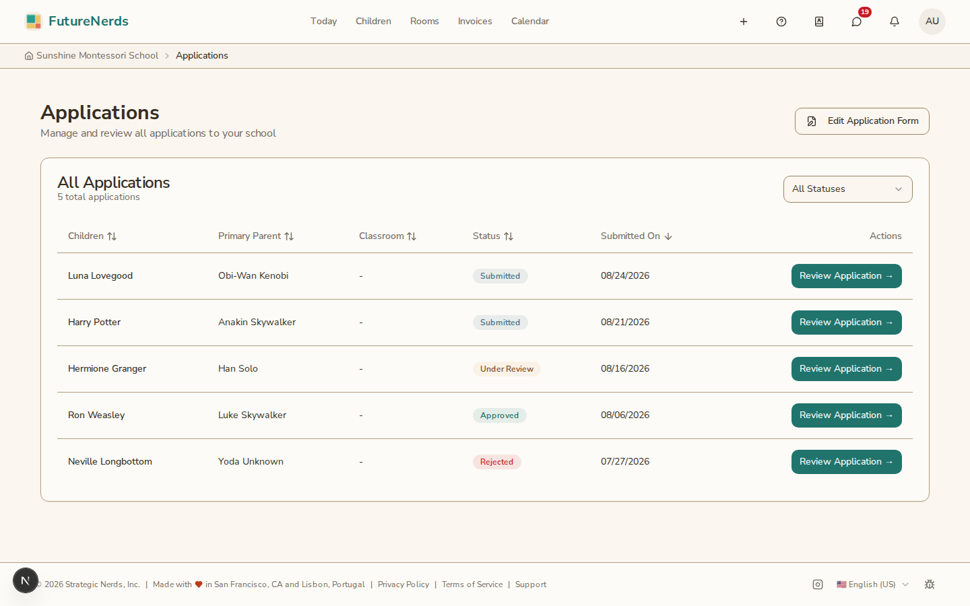Image resolution: width=970 pixels, height=606 pixels.
Task: Click the Approved status badge
Action: (x=500, y=415)
